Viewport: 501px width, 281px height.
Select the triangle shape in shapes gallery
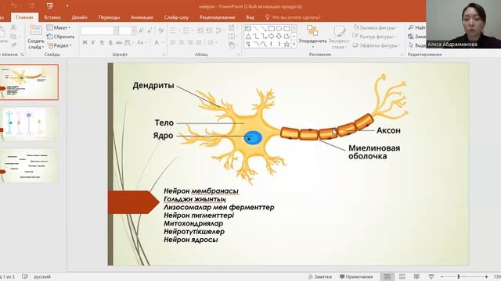click(x=248, y=37)
